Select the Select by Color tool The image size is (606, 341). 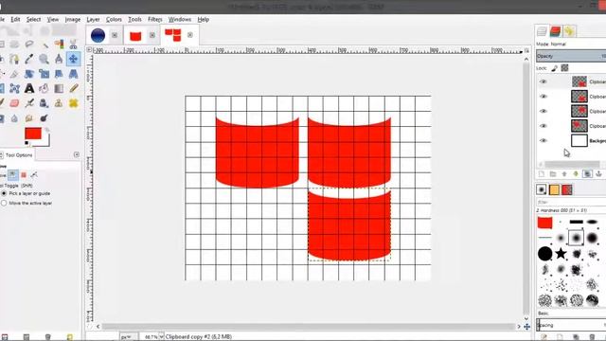(x=59, y=45)
